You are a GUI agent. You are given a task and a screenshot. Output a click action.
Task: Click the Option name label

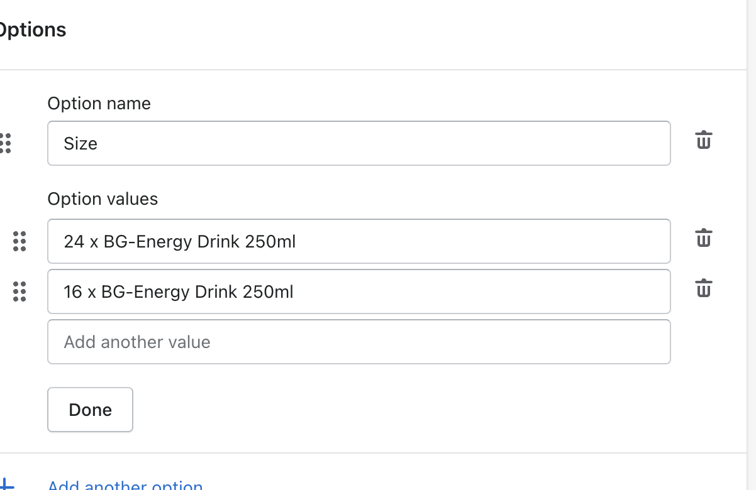pyautogui.click(x=99, y=103)
